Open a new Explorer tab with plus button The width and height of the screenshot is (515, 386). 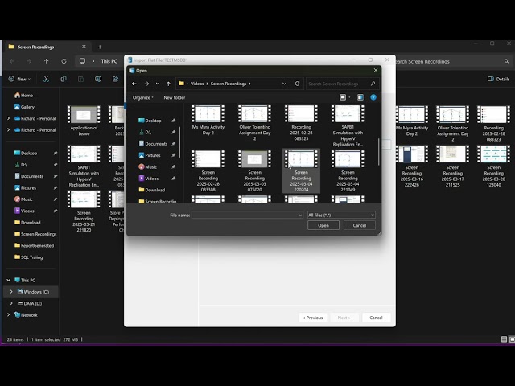(x=99, y=47)
